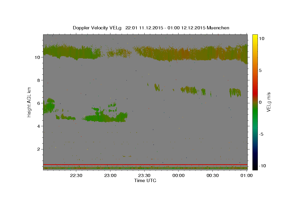Click the 00:00 time tick label
Screen dimensions: 306x204
178,175
